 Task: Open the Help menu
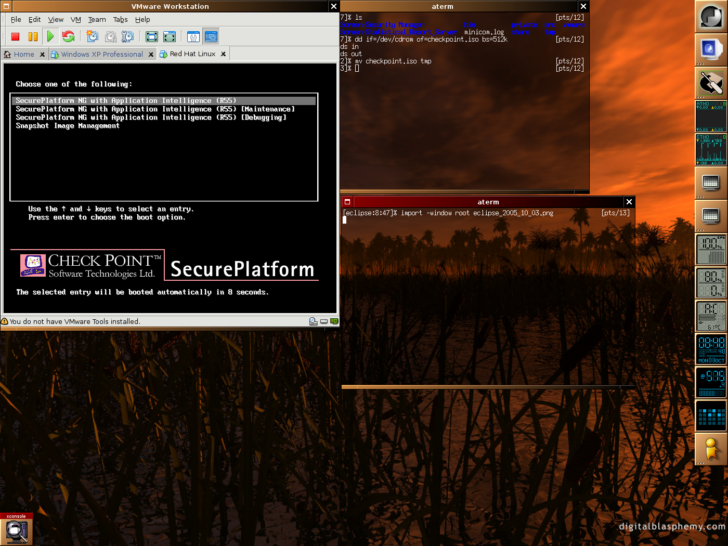(142, 20)
